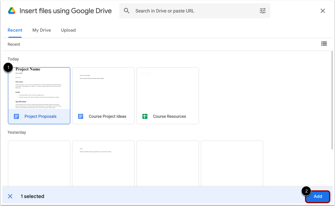Viewport: 335px width, 206px height.
Task: Click the Google Drive logo icon
Action: click(x=12, y=11)
